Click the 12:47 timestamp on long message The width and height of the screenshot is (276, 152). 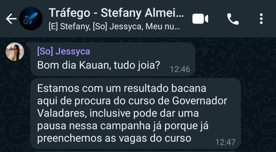(x=225, y=142)
